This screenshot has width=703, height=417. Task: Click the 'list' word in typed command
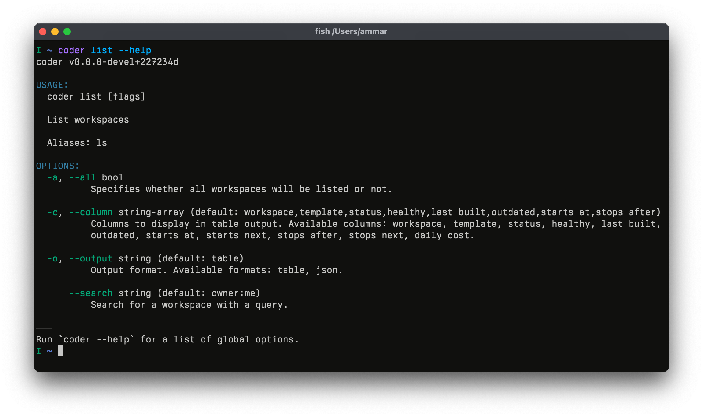(102, 50)
